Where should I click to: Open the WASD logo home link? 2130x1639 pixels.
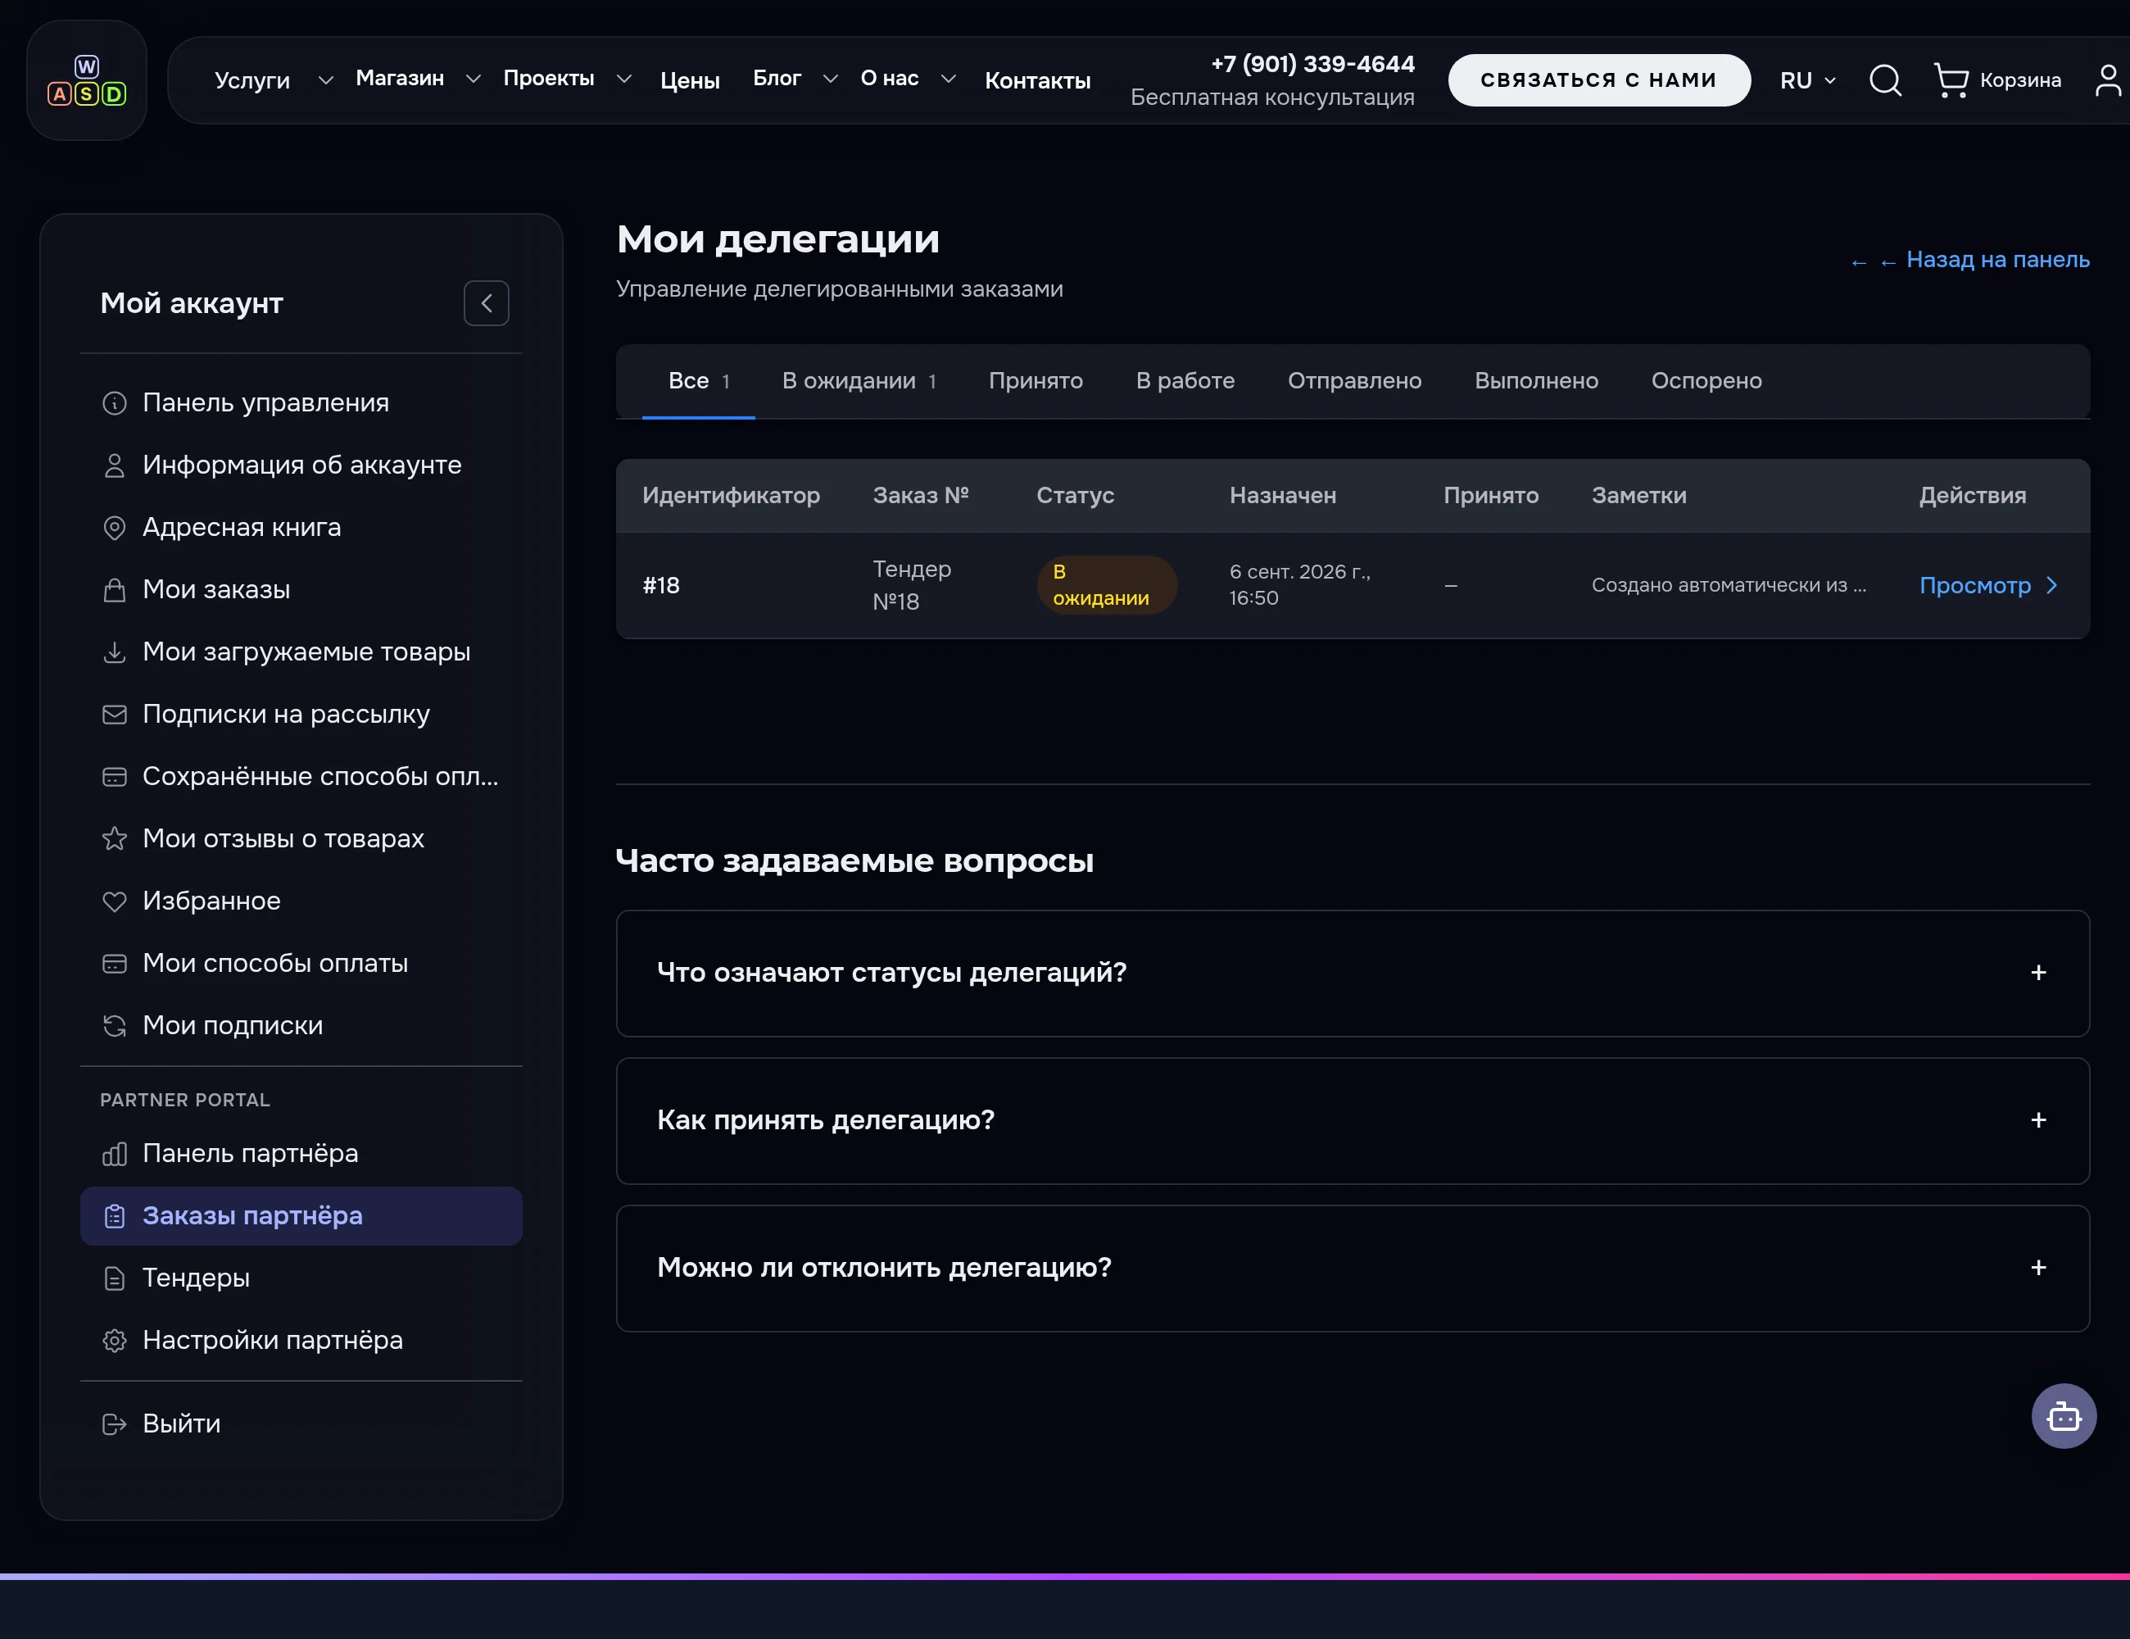[x=87, y=80]
